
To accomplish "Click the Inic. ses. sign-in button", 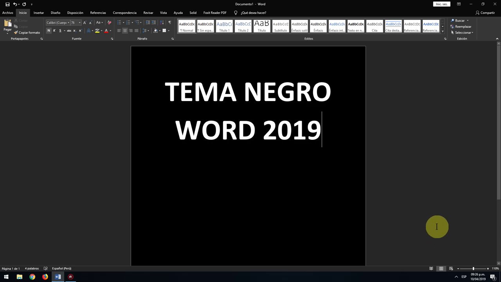I will click(442, 4).
